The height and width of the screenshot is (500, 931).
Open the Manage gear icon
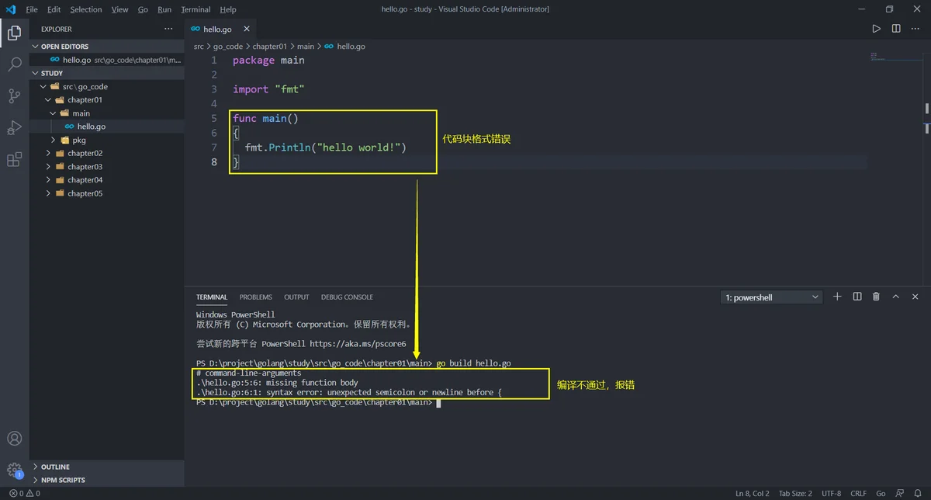tap(14, 470)
